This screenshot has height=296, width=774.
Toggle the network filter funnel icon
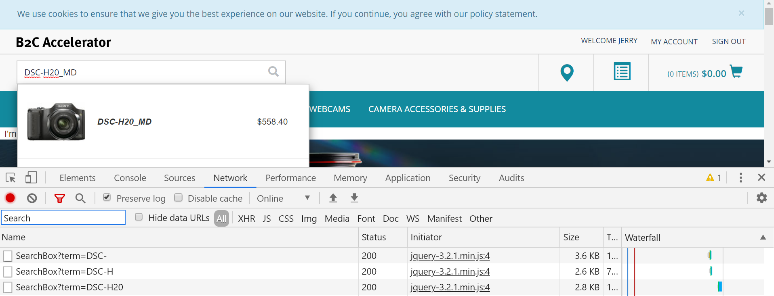(59, 198)
